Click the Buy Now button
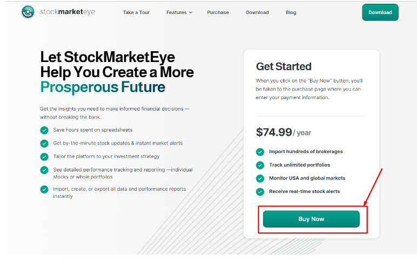 click(x=311, y=219)
